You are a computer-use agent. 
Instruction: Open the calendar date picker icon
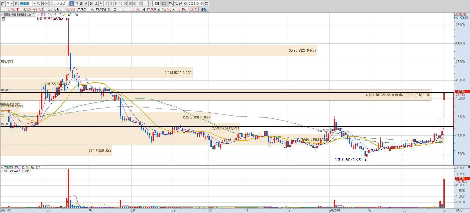(x=207, y=3)
